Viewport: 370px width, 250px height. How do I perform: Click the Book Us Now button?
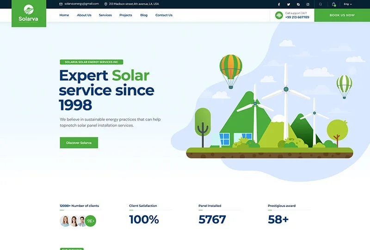pyautogui.click(x=342, y=15)
